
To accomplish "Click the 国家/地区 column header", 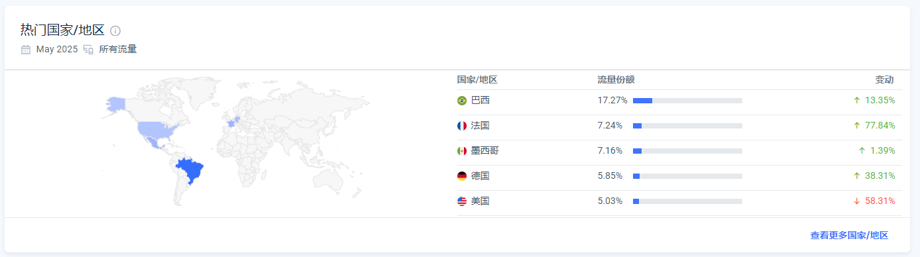I will click(x=477, y=79).
